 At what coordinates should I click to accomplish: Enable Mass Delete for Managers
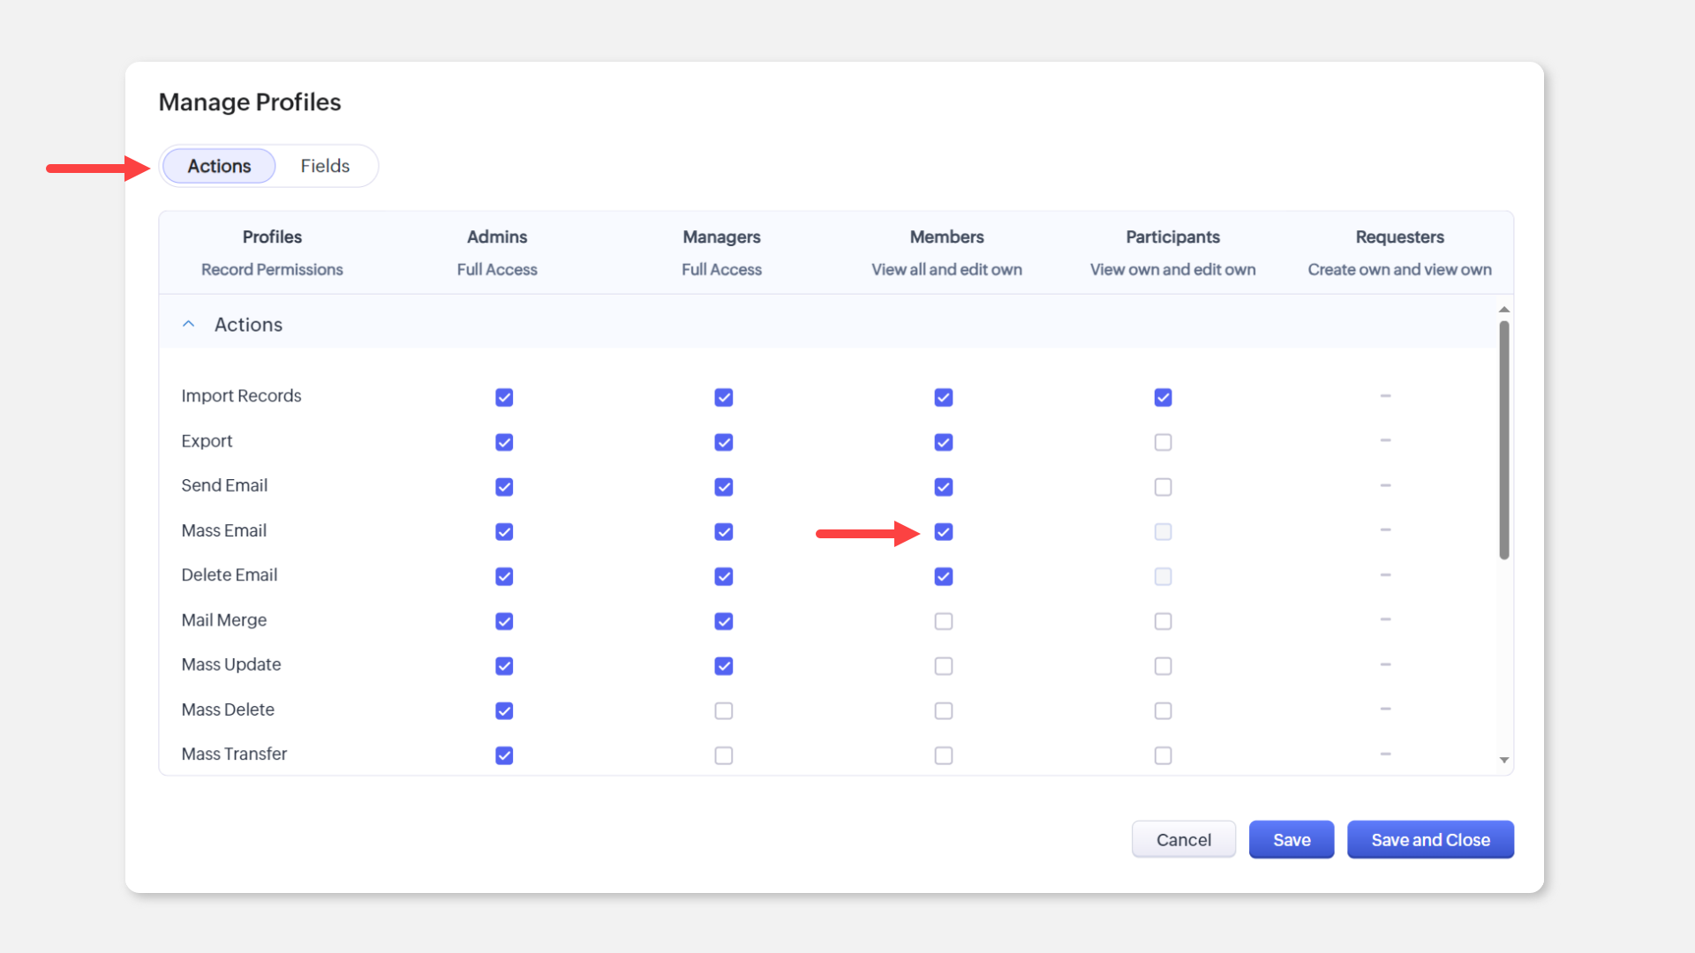coord(724,710)
